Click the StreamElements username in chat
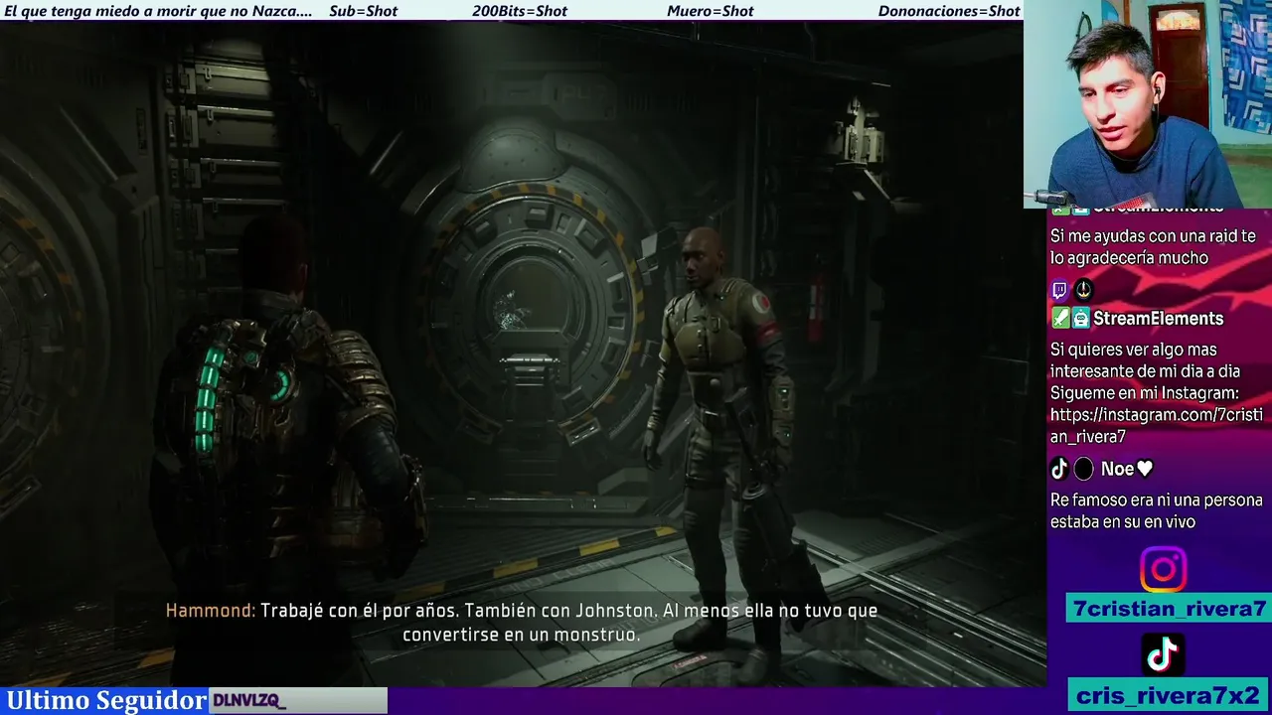This screenshot has height=715, width=1272. 1158,319
